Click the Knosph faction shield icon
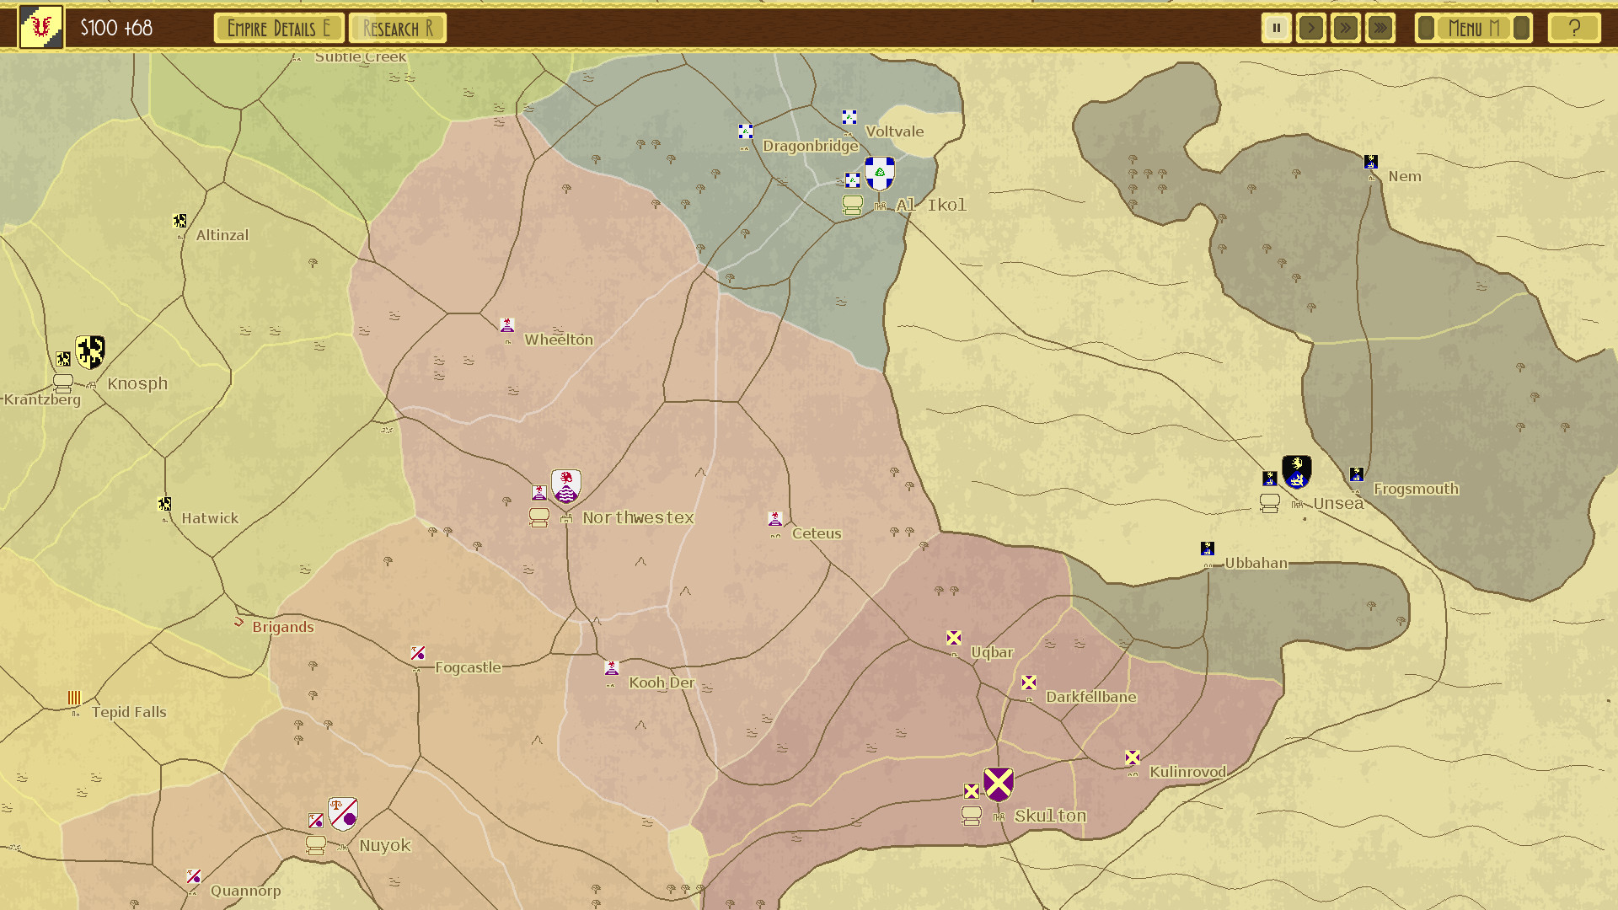Viewport: 1618px width, 910px height. pos(88,352)
